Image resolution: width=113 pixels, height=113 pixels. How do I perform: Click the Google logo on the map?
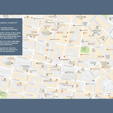pos(55,97)
